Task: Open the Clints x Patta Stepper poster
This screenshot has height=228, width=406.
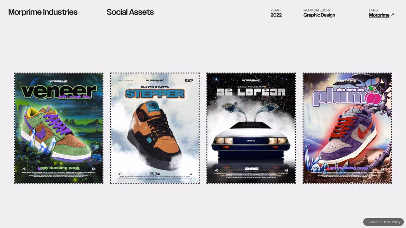Action: [x=155, y=128]
